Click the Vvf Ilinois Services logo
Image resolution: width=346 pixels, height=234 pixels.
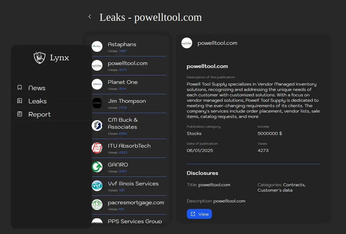[x=97, y=186]
